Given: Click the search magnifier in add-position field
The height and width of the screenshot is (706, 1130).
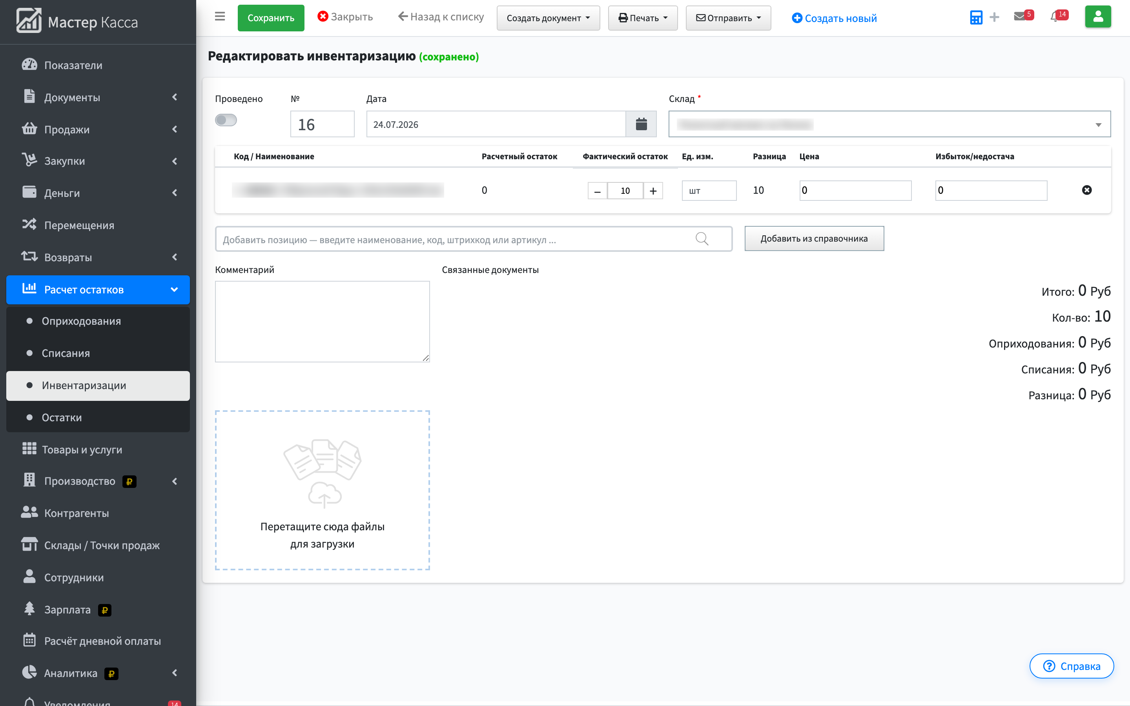Looking at the screenshot, I should point(702,239).
